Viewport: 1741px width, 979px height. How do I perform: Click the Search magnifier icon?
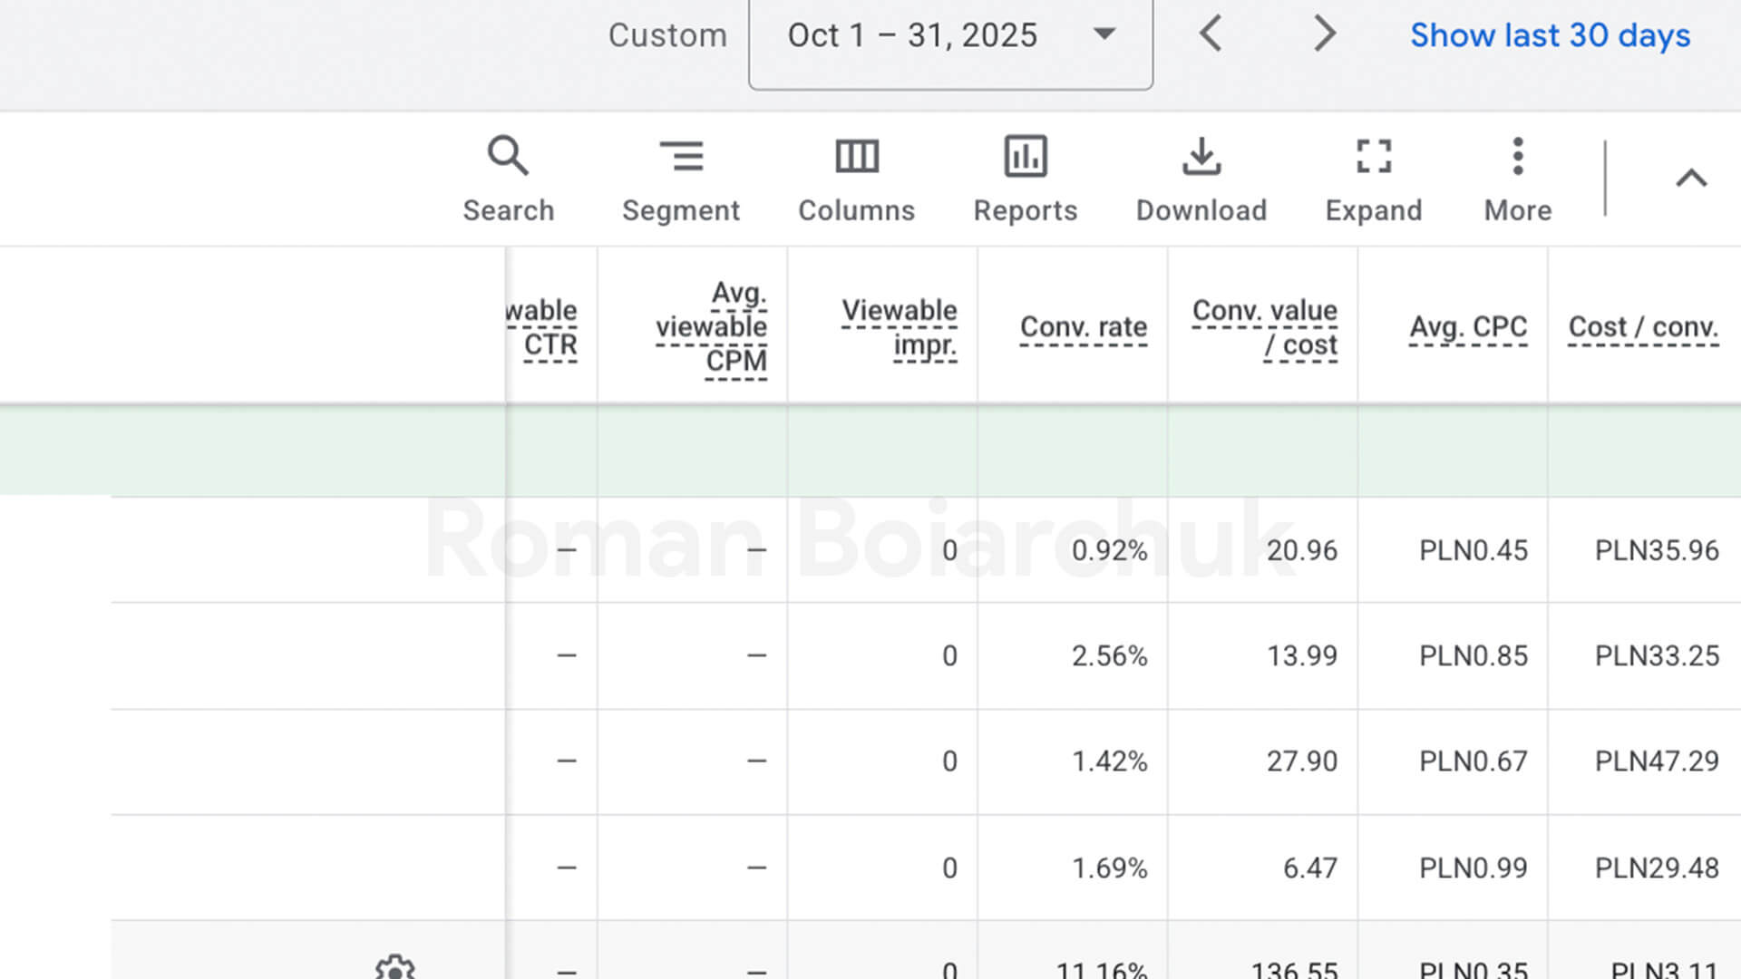[x=508, y=156]
